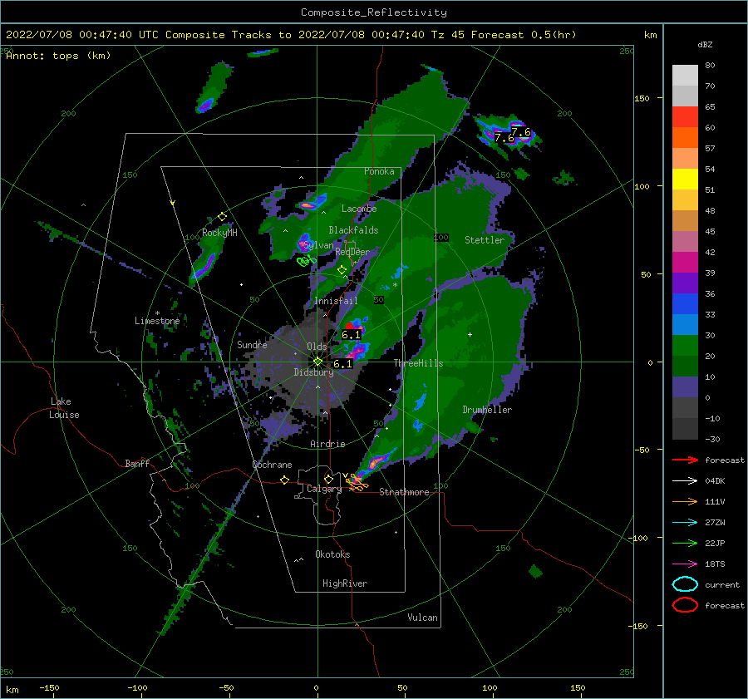The width and height of the screenshot is (748, 699).
Task: Click the Ponoka city label
Action: tap(379, 171)
